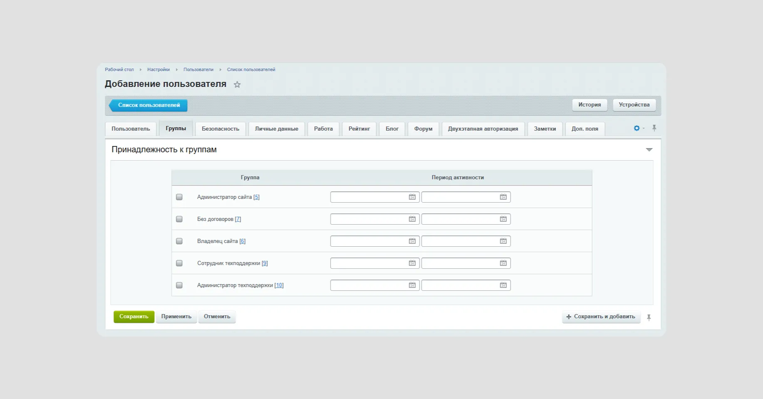
Task: Go back via Список пользователей blue button
Action: coord(149,105)
